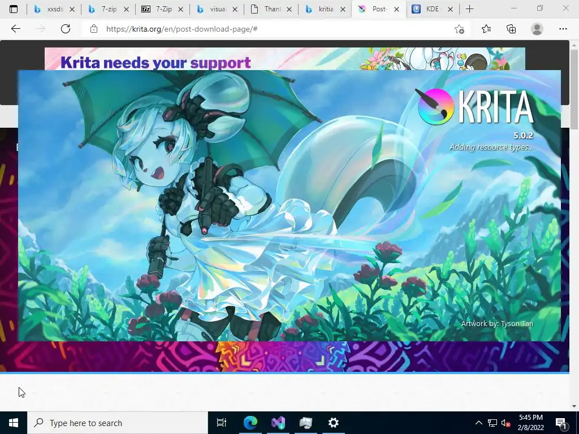Viewport: 579px width, 434px height.
Task: Click the computer app taskbar icon
Action: click(x=306, y=423)
